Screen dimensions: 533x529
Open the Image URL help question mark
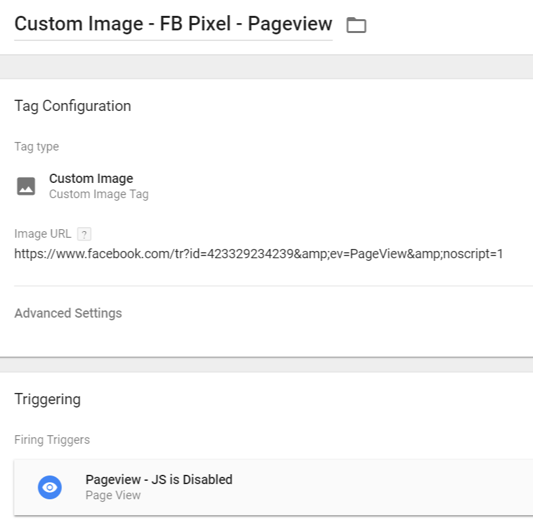coord(84,234)
